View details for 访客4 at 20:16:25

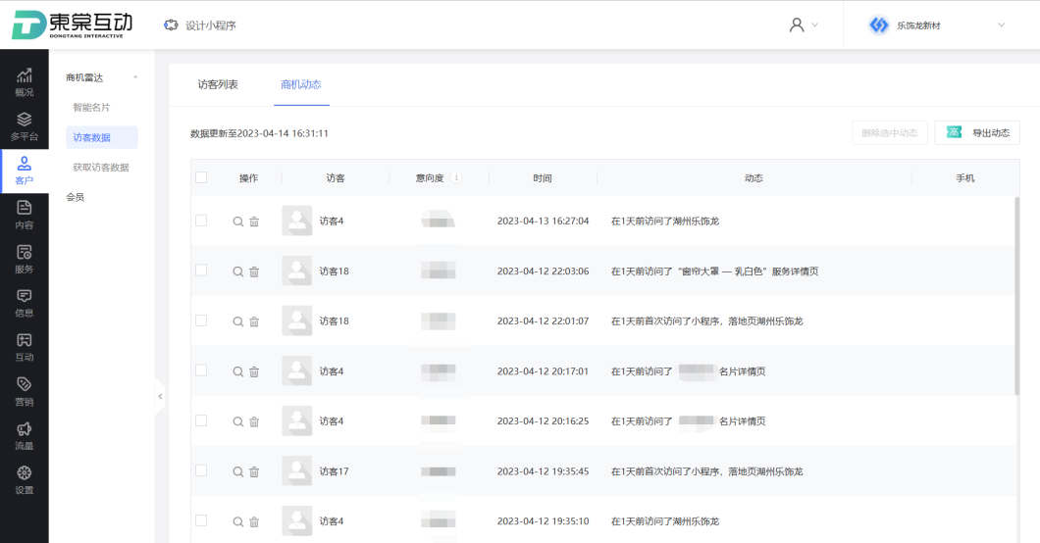tap(237, 421)
